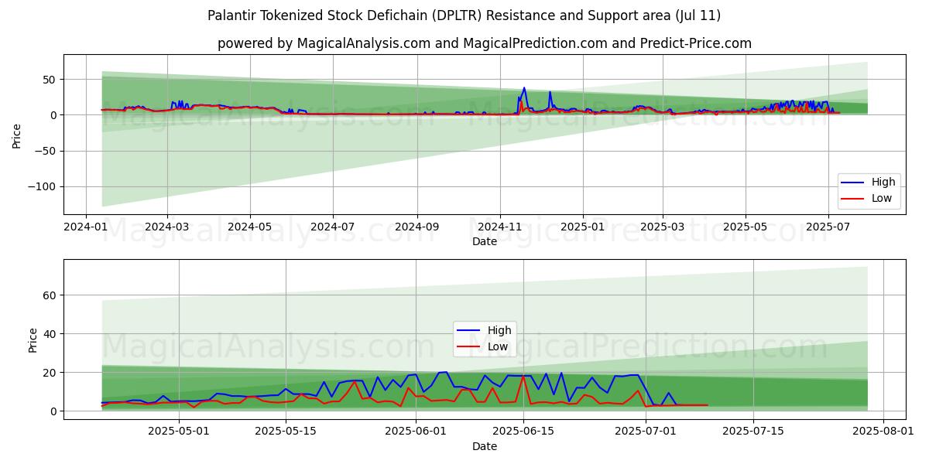This screenshot has height=464, width=929.
Task: Click the '2024-11' tick label
Action: (499, 227)
